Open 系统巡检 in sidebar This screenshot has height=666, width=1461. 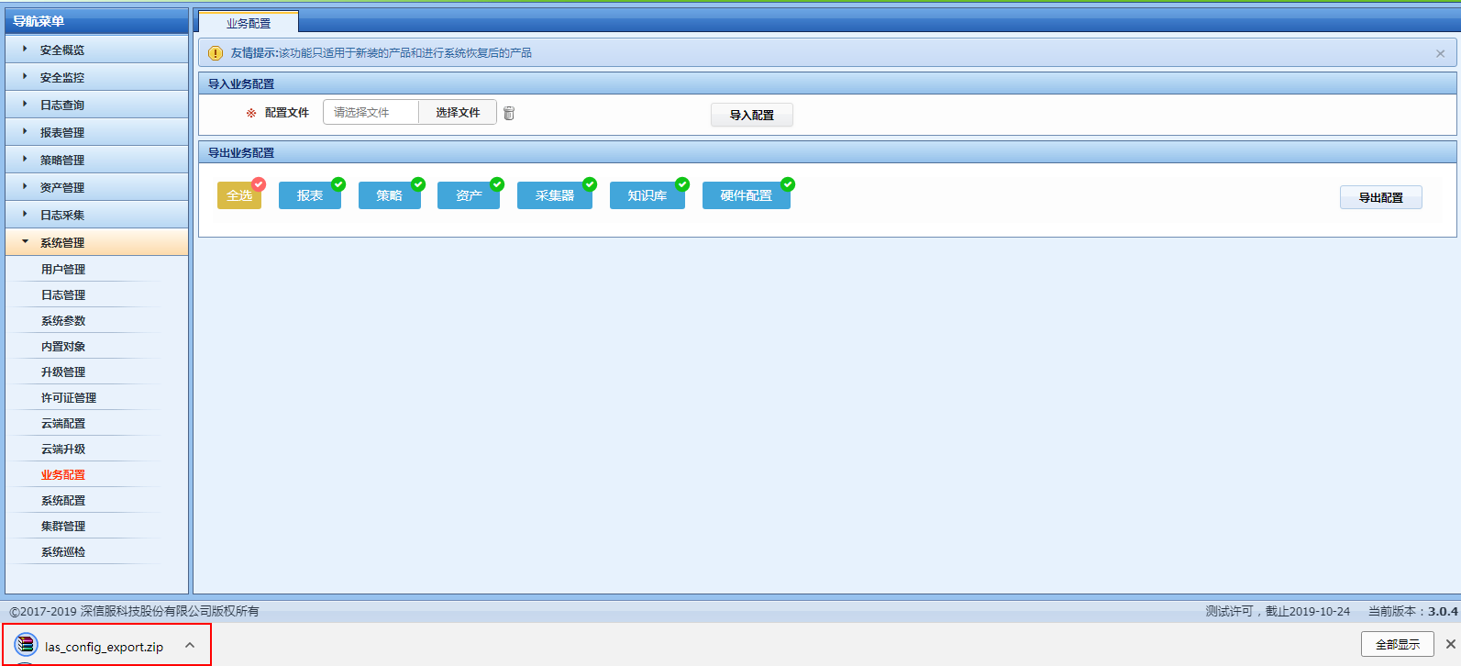pyautogui.click(x=63, y=551)
